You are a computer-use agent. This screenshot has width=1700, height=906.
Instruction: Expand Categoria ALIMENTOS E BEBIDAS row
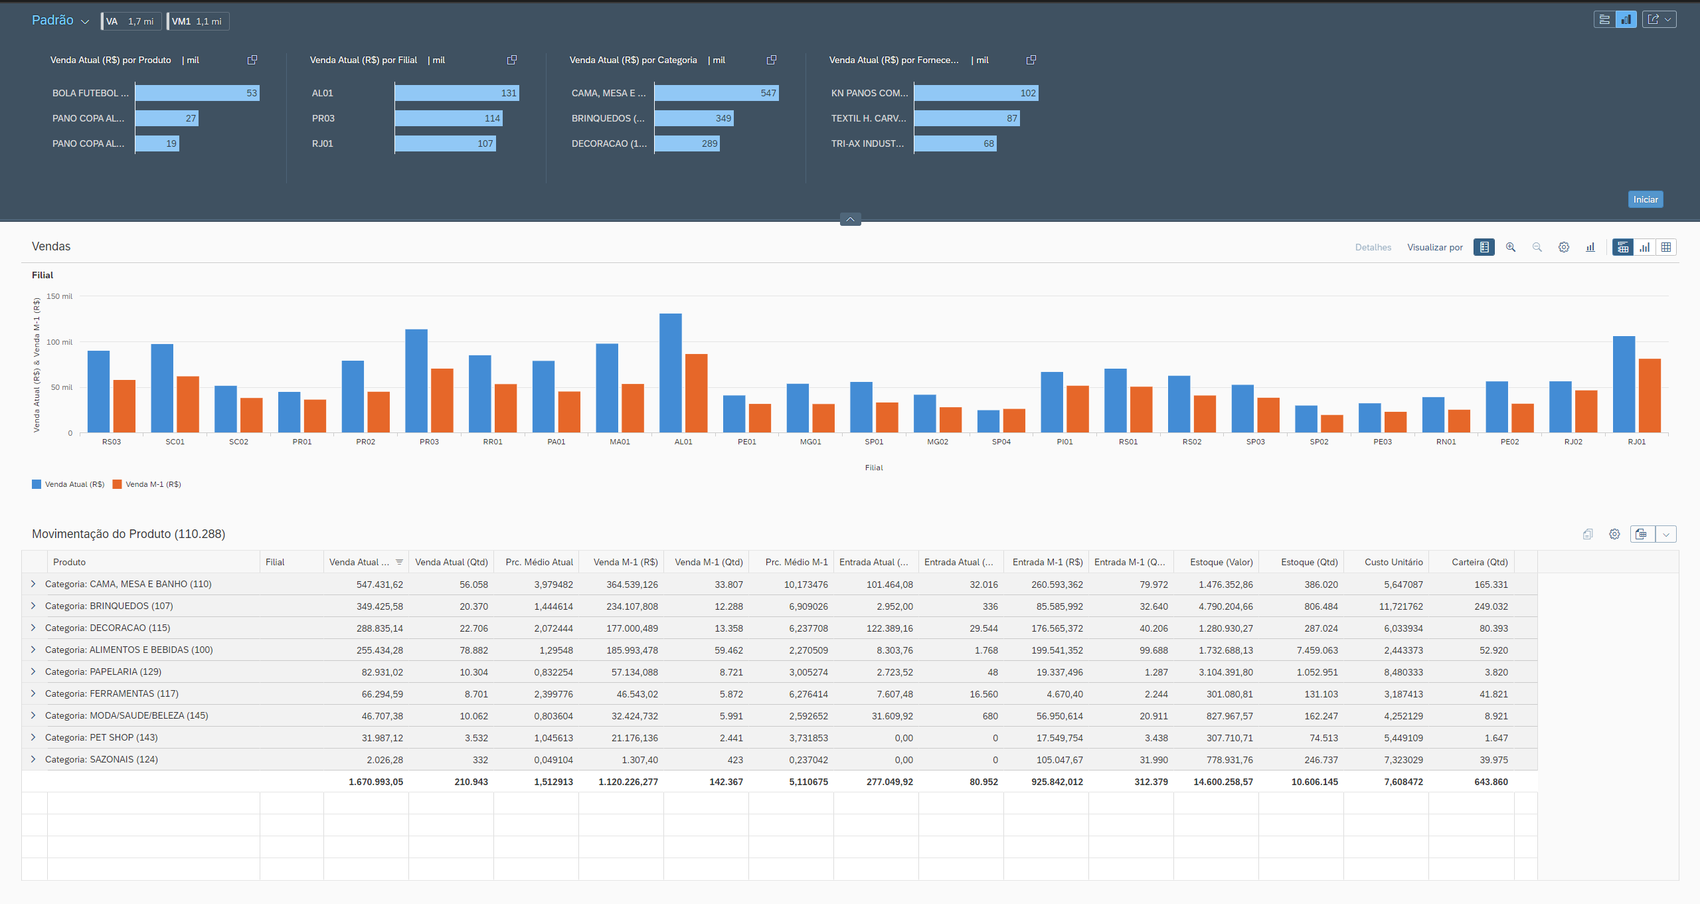[33, 650]
